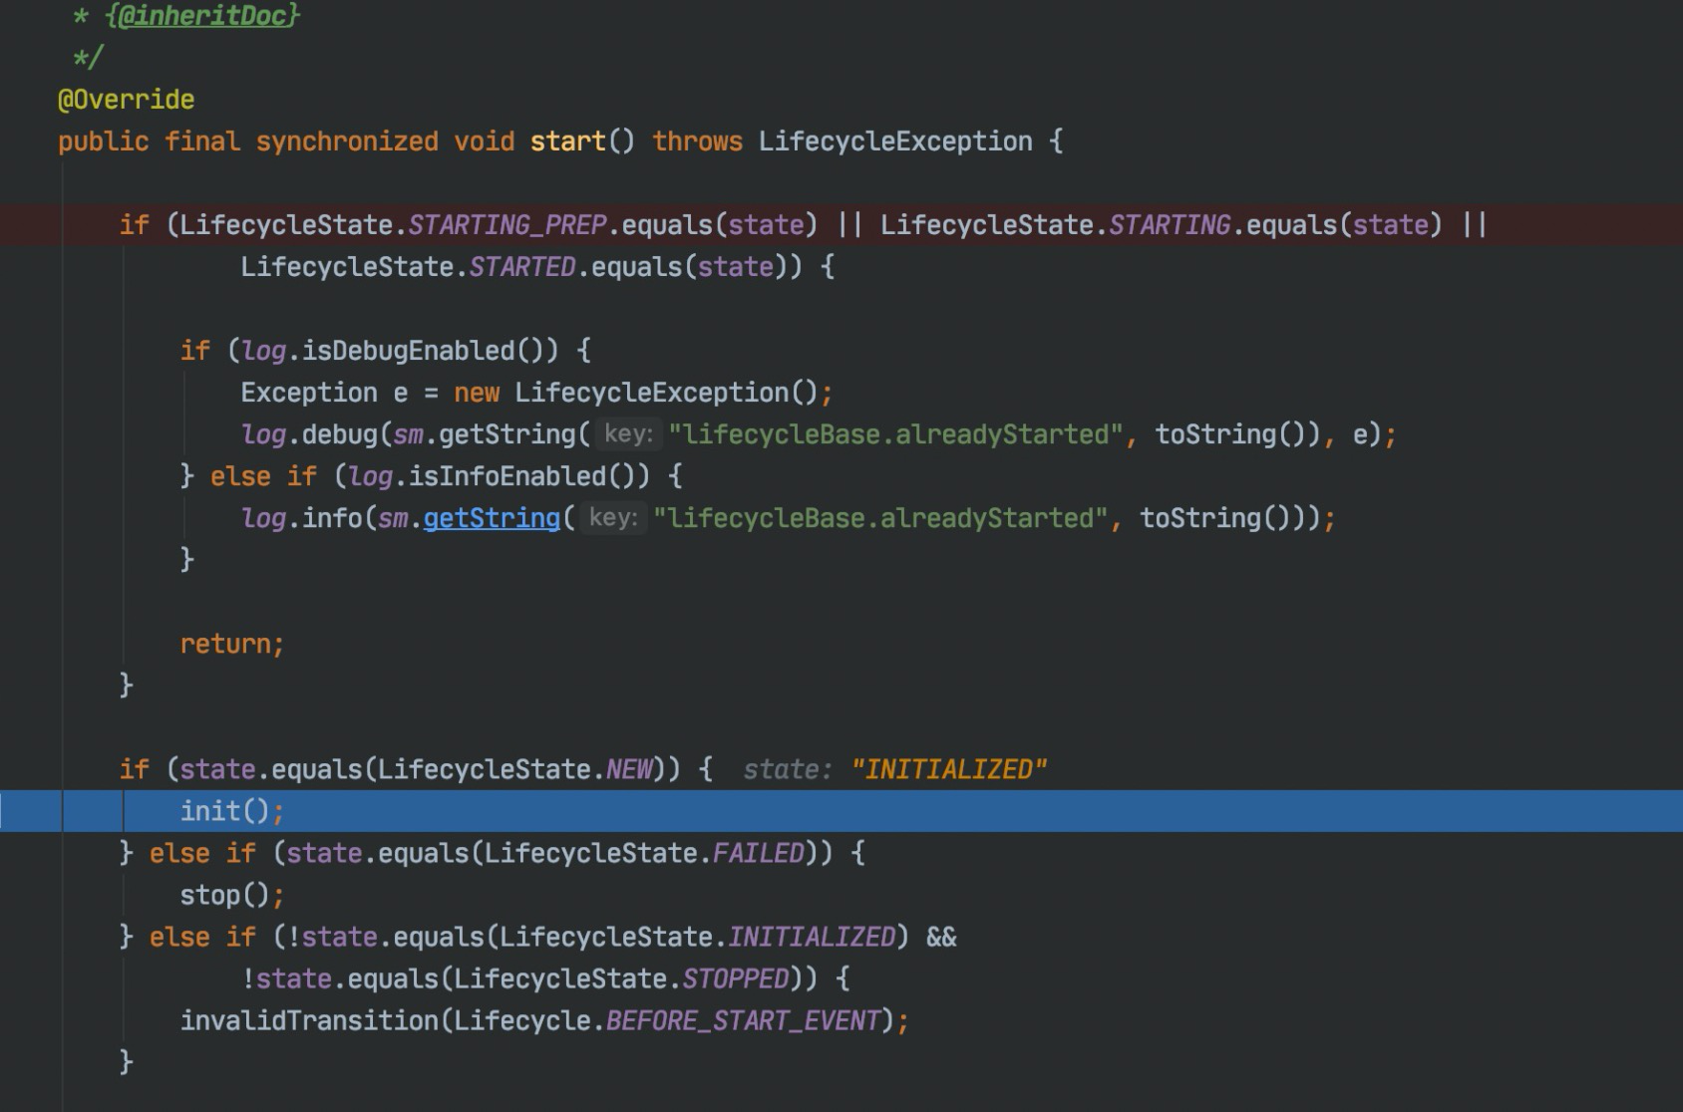This screenshot has width=1683, height=1112.
Task: Click the key: parameter hint in the log.info line
Action: [613, 518]
